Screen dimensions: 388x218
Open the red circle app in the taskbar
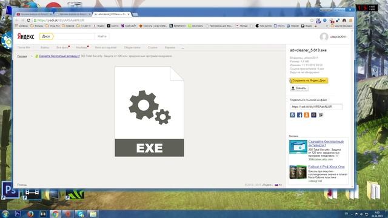(x=68, y=214)
